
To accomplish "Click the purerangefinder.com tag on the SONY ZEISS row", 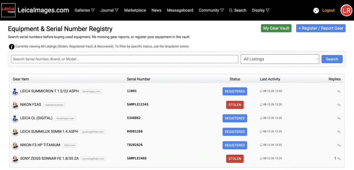I will [93, 159].
